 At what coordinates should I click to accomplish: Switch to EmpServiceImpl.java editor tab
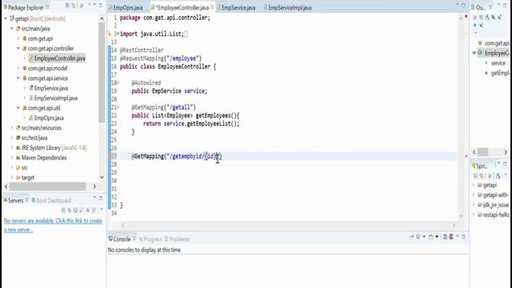[290, 7]
